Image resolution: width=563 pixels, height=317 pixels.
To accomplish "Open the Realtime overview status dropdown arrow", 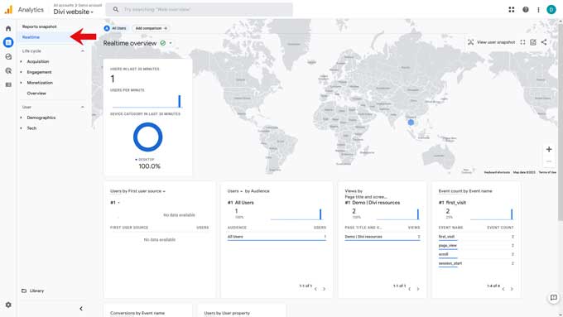I will tap(171, 43).
